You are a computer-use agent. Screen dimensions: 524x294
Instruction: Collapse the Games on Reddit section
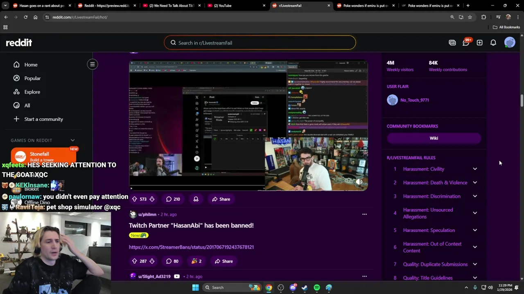tap(72, 140)
